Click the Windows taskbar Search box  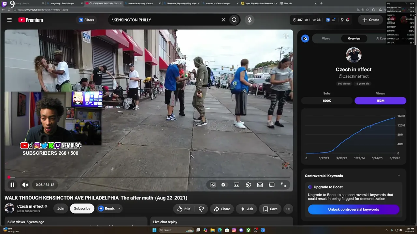(176, 230)
